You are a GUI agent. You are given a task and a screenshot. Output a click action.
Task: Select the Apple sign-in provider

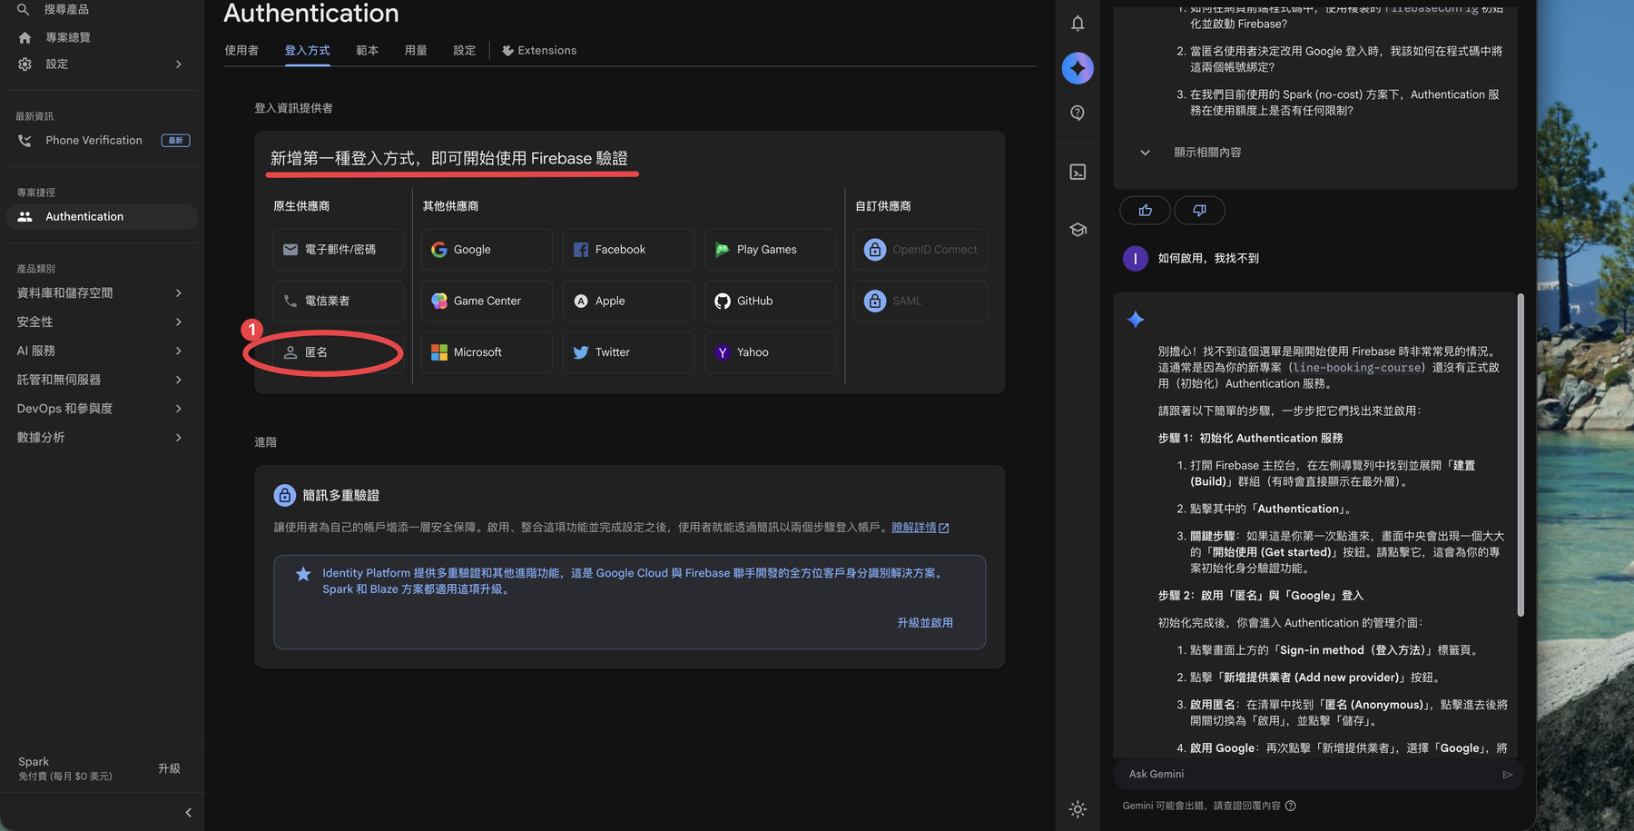(628, 301)
